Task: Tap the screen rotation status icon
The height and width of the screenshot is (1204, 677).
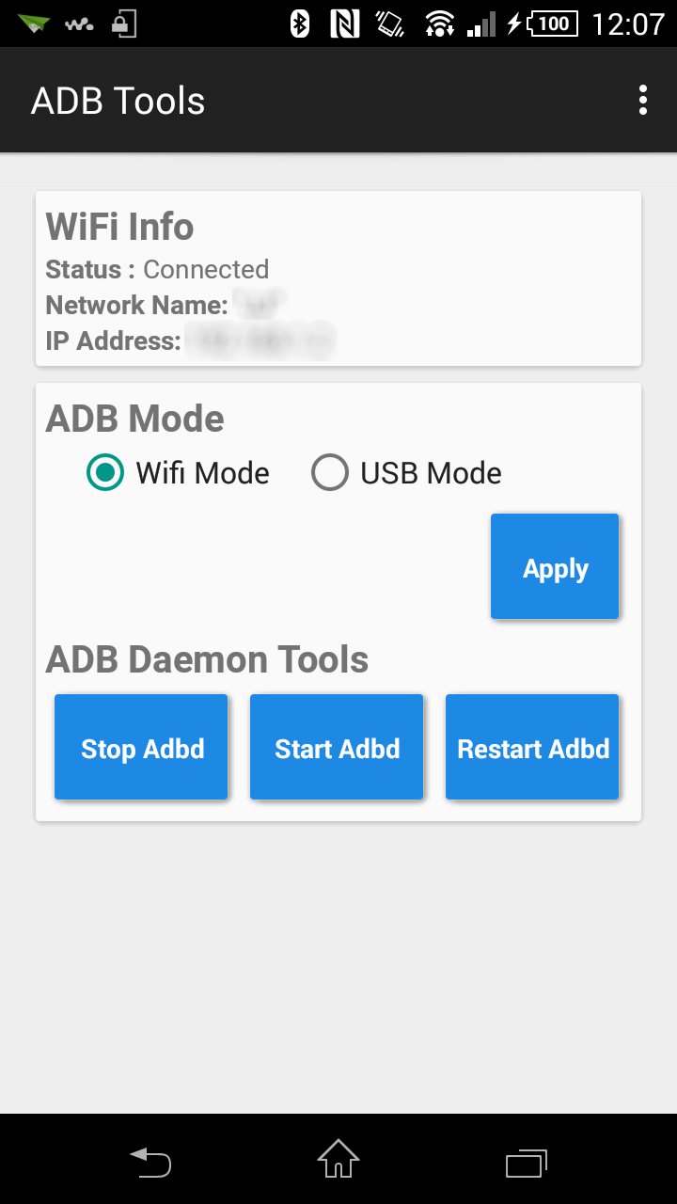Action: pos(389,24)
